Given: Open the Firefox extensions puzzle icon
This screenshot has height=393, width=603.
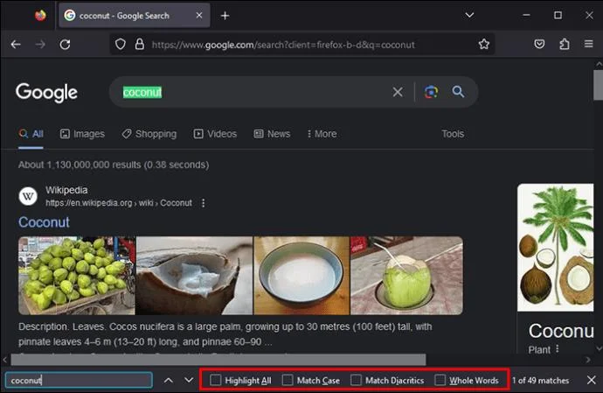Looking at the screenshot, I should click(x=565, y=45).
